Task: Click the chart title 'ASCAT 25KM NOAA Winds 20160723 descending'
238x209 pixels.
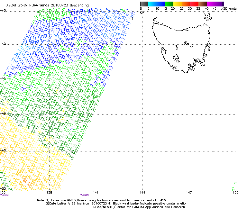Action: [48, 5]
